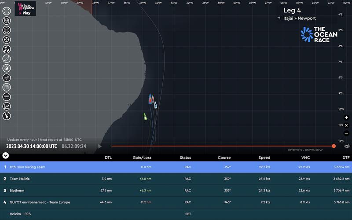Select the Holcim – PRB row
The image size is (352, 220).
(176, 214)
